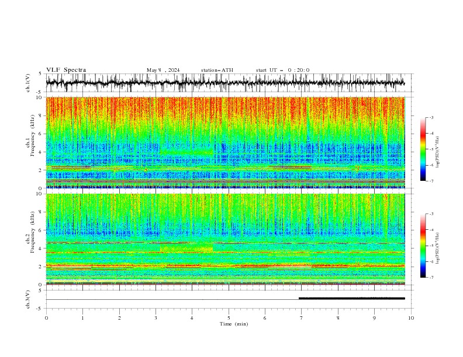Click the "ch.3(V)" axis label
Image resolution: width=463 pixels, height=357 pixels.
click(28, 300)
